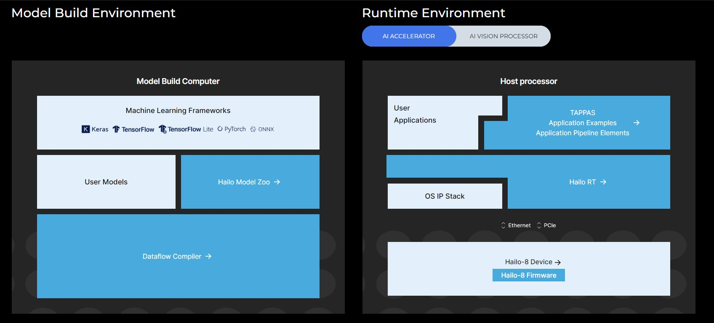Click the Hailo-8 Firmware button

click(x=528, y=275)
